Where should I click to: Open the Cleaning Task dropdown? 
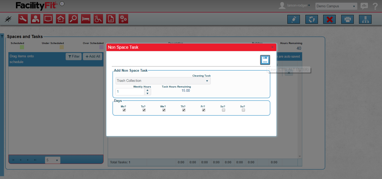pyautogui.click(x=163, y=81)
